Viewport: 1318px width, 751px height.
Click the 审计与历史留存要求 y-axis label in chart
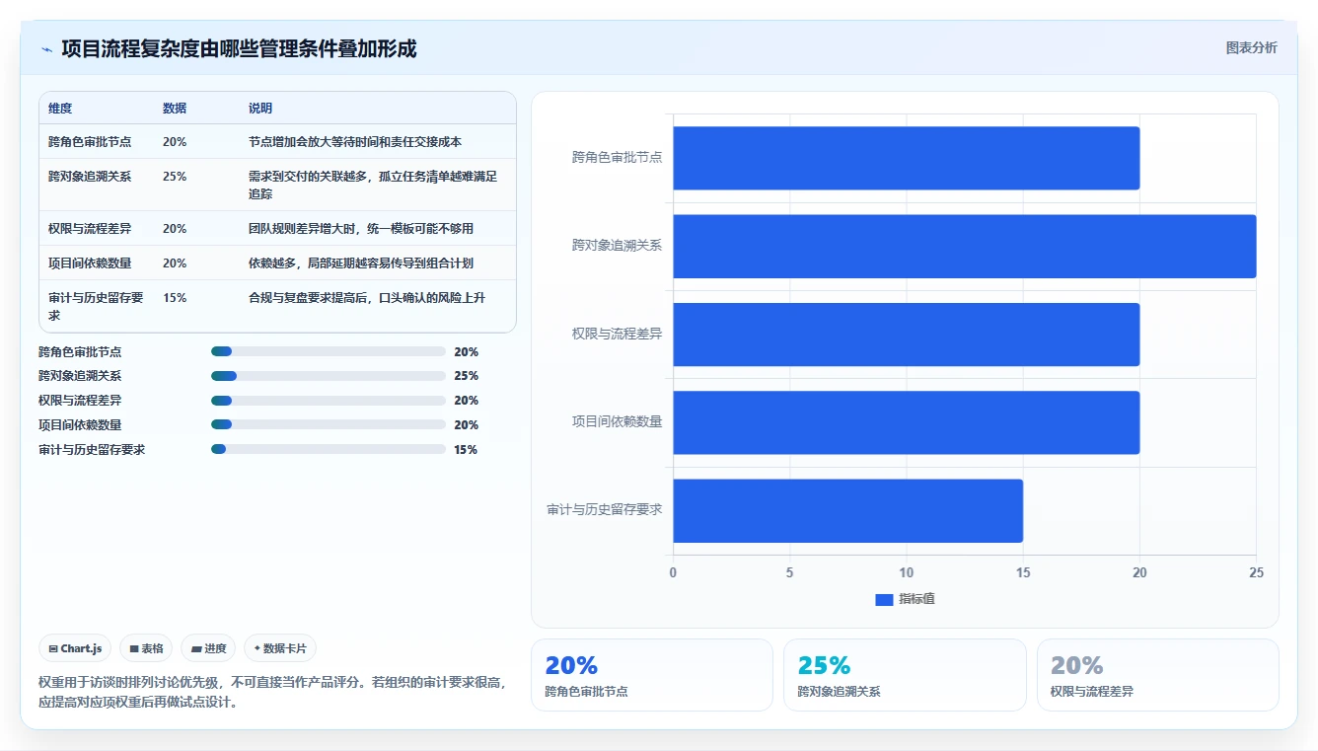point(605,510)
